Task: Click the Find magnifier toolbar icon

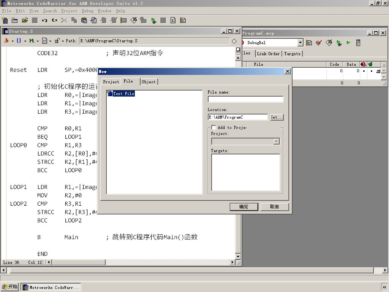Action: [94, 21]
